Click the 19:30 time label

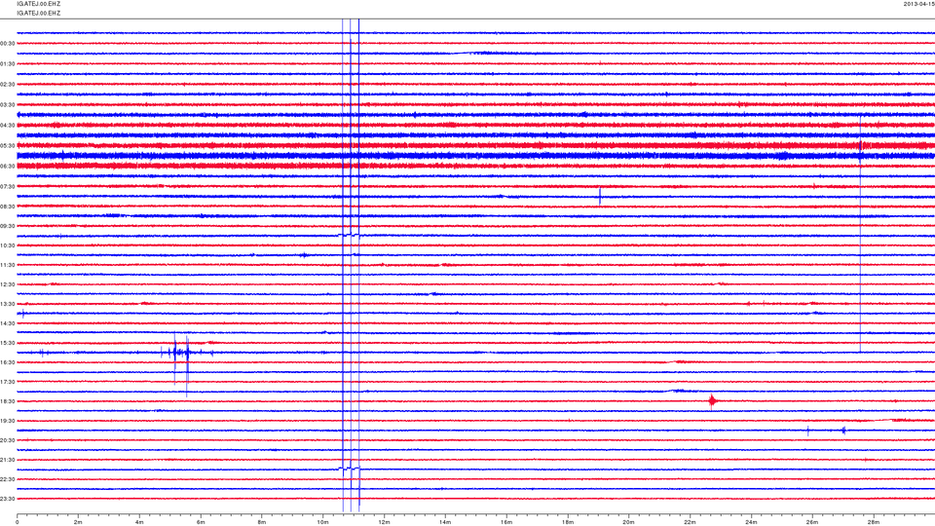point(8,421)
